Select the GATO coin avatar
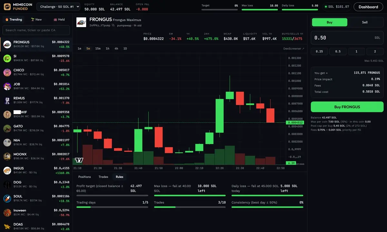The width and height of the screenshot is (387, 232). 7,129
